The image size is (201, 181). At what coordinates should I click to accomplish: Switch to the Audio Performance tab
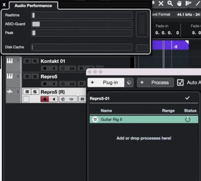tap(33, 6)
